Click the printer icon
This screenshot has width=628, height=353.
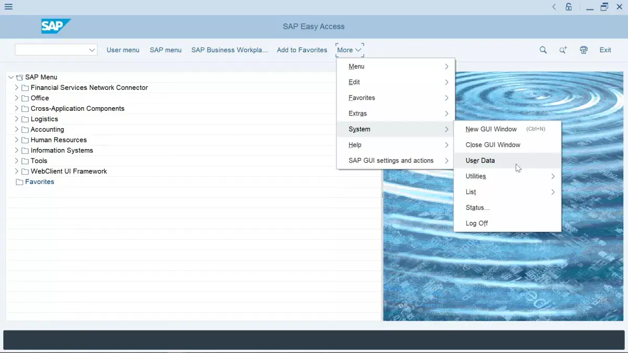click(x=584, y=50)
